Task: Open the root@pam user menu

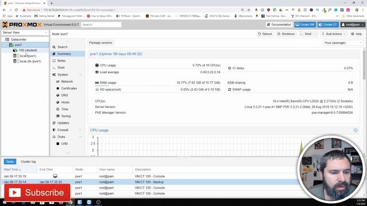Action: click(x=353, y=25)
